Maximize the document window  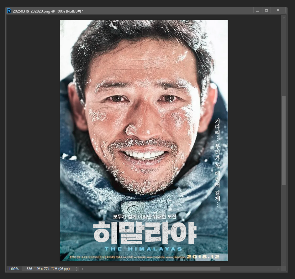click(266, 10)
